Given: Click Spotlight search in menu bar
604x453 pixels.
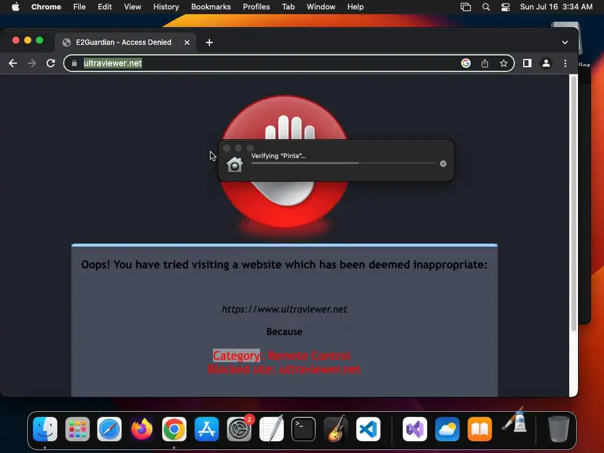Looking at the screenshot, I should pyautogui.click(x=486, y=7).
